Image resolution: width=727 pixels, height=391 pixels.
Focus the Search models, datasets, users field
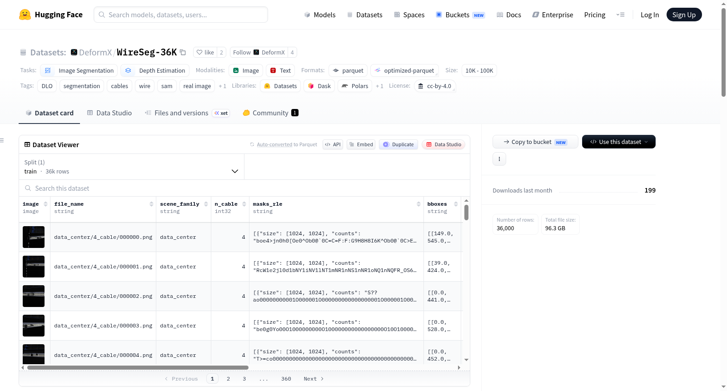pyautogui.click(x=181, y=15)
